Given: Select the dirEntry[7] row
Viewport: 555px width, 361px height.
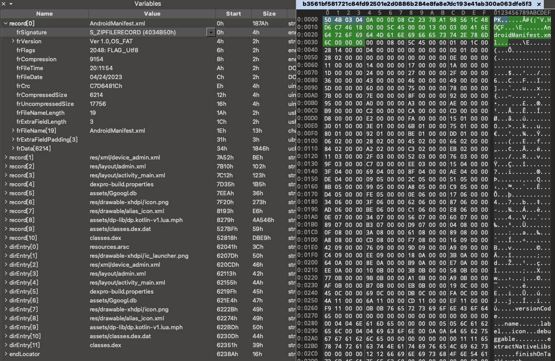Looking at the screenshot, I should click(147, 309).
